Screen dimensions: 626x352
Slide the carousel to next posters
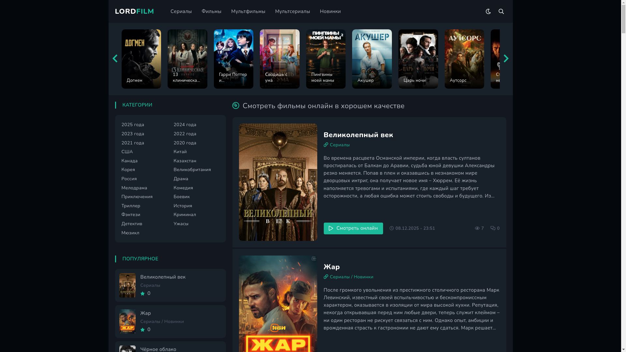click(x=506, y=59)
